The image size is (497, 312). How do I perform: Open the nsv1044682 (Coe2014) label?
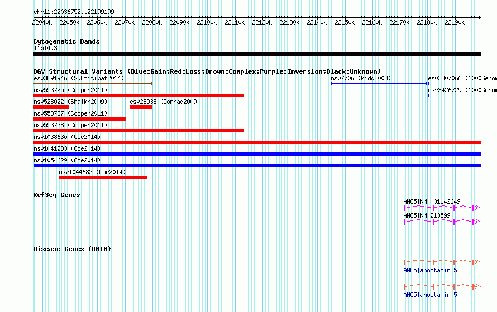(x=92, y=172)
